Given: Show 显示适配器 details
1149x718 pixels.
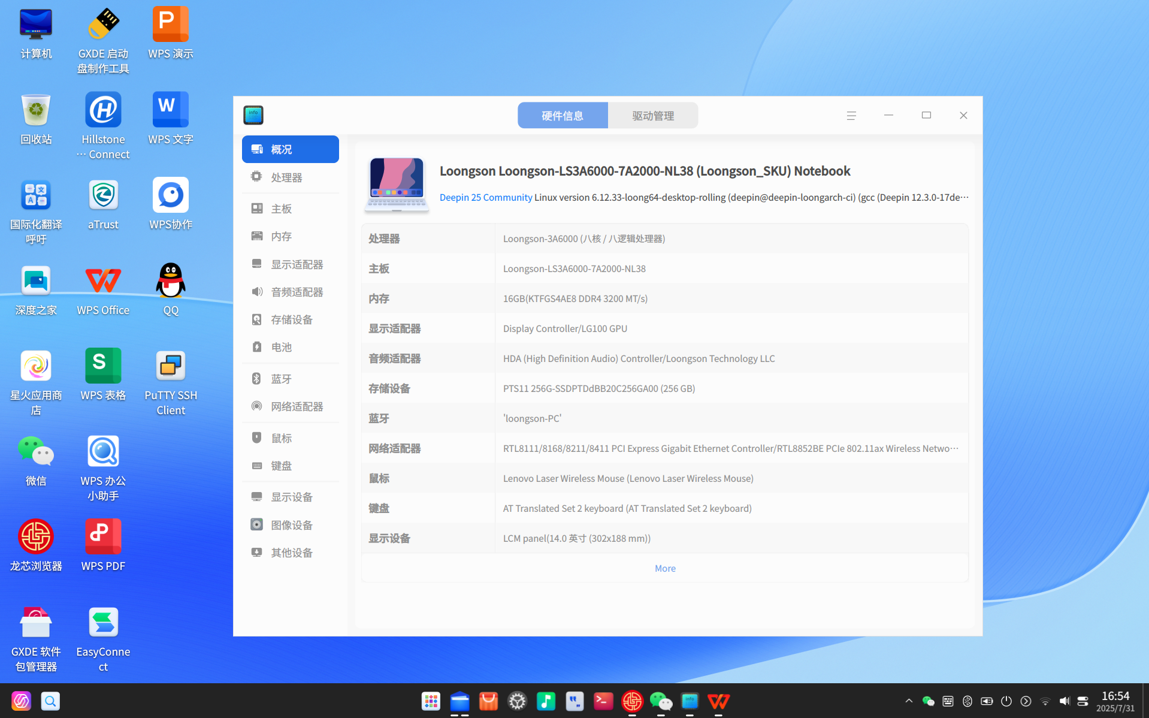Looking at the screenshot, I should click(x=290, y=264).
